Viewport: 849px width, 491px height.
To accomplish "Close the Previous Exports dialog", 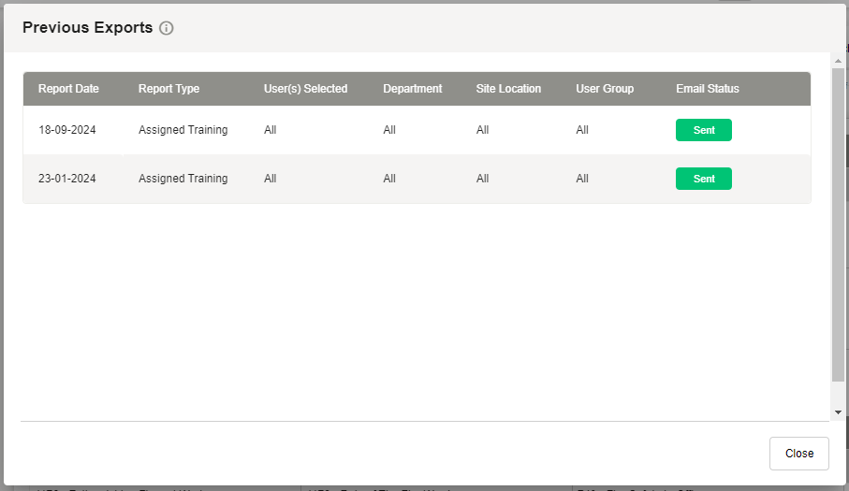I will (x=798, y=454).
